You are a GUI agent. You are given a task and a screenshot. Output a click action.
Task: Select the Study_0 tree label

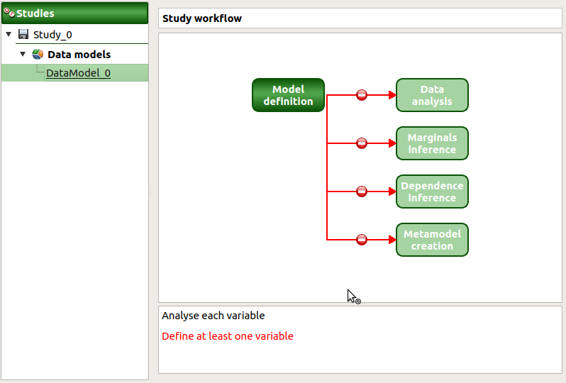pyautogui.click(x=52, y=35)
